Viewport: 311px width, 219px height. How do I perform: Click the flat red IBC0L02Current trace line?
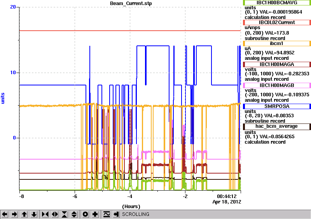130,31
